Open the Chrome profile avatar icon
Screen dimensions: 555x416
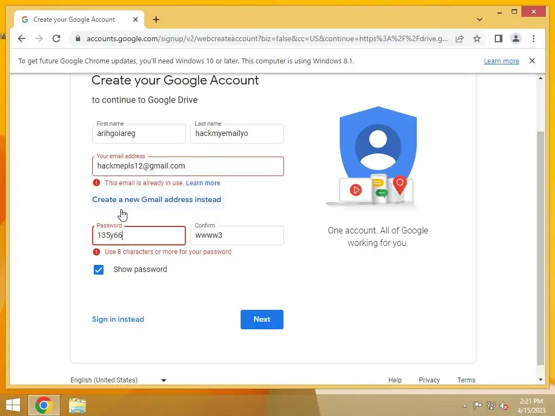516,38
